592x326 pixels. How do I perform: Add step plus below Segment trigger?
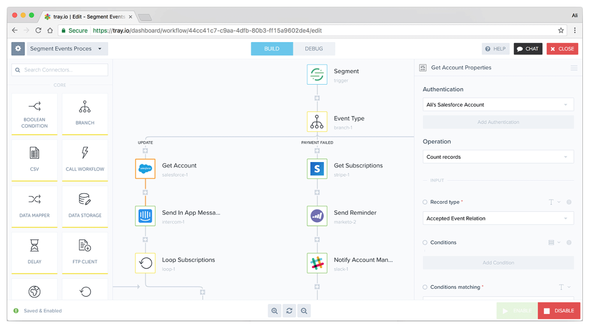(x=317, y=98)
